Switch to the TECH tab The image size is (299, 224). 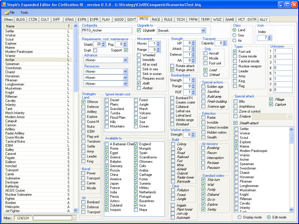(180, 20)
